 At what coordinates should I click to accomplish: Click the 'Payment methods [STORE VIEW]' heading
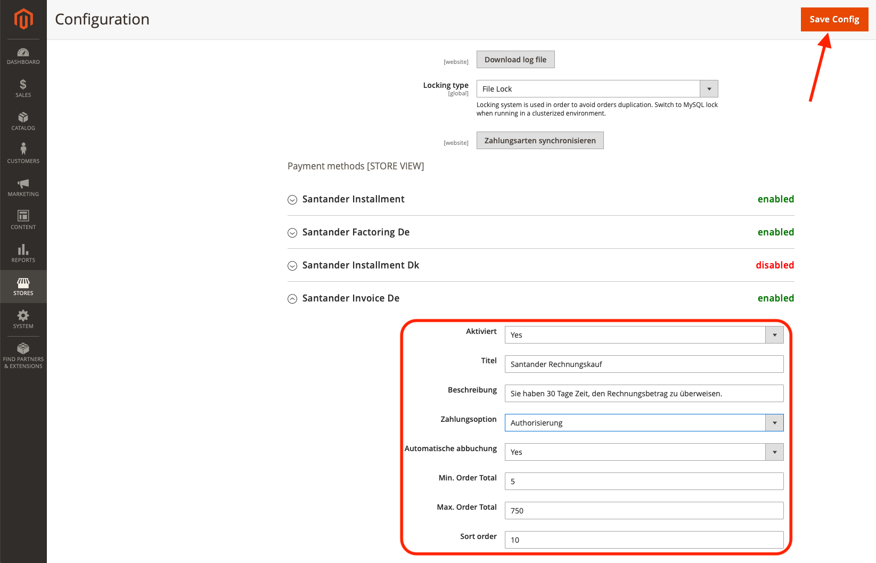(356, 166)
